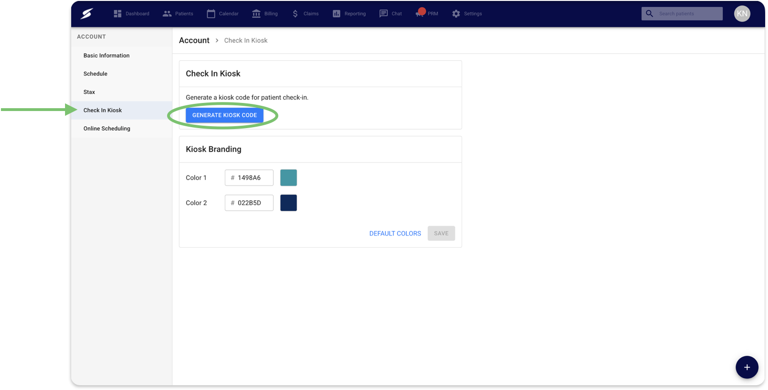Click the navy Color 2 swatch

coord(289,203)
